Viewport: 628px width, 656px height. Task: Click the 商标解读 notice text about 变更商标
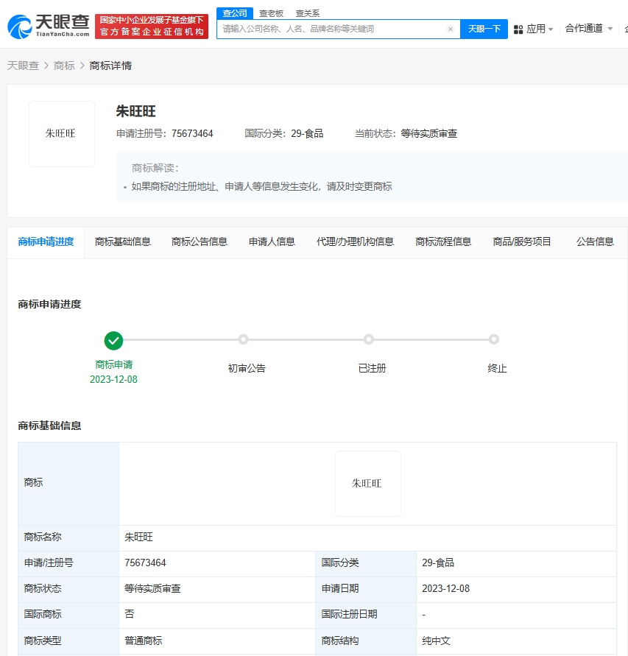point(261,186)
